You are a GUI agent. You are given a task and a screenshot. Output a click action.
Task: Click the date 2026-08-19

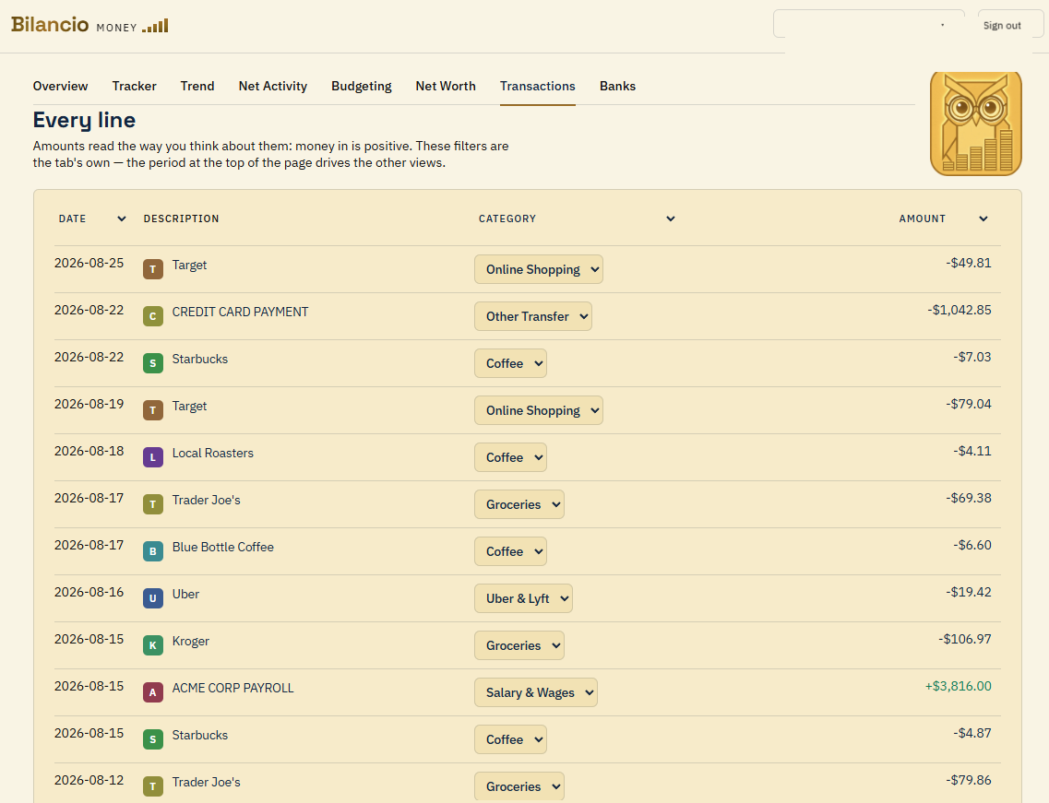(x=89, y=404)
